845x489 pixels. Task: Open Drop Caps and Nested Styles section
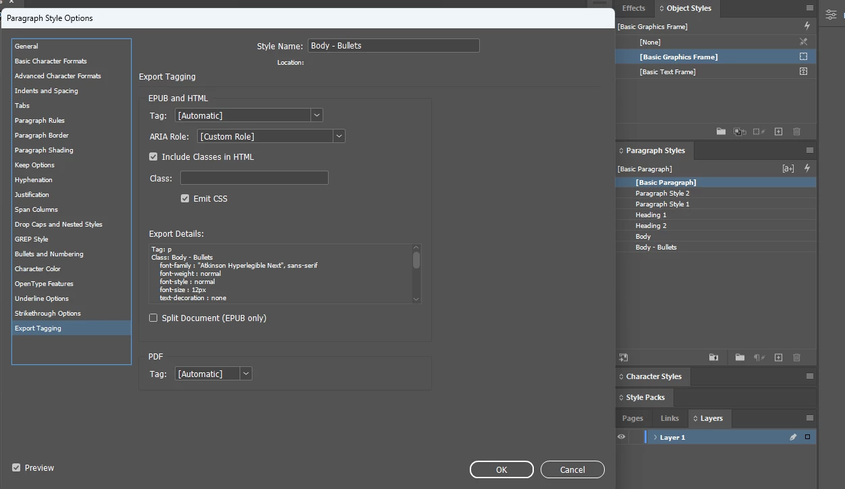coord(72,224)
